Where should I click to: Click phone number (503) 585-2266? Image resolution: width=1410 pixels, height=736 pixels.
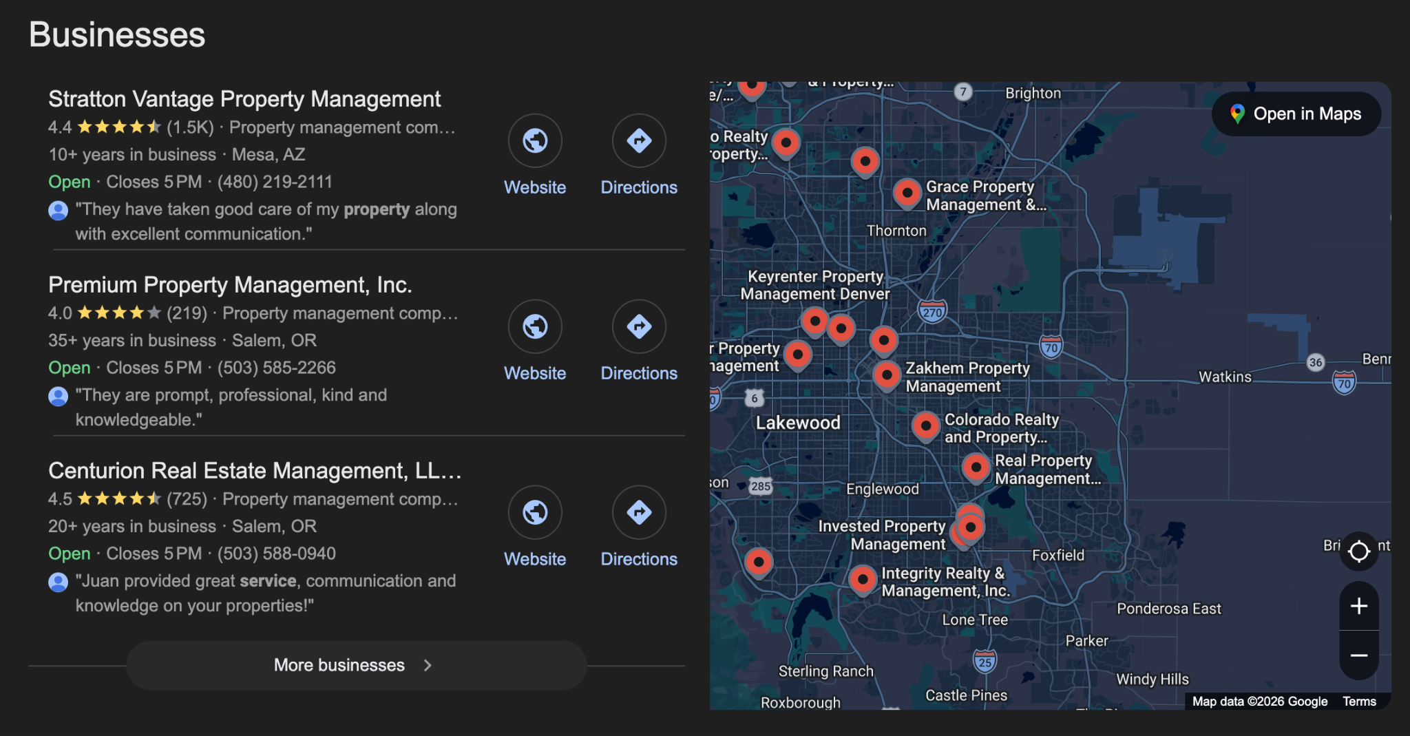277,368
